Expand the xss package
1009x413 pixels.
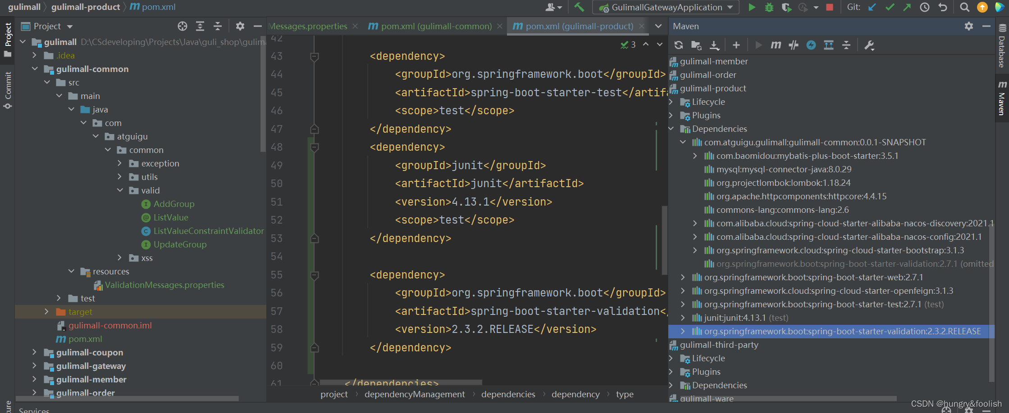[120, 258]
